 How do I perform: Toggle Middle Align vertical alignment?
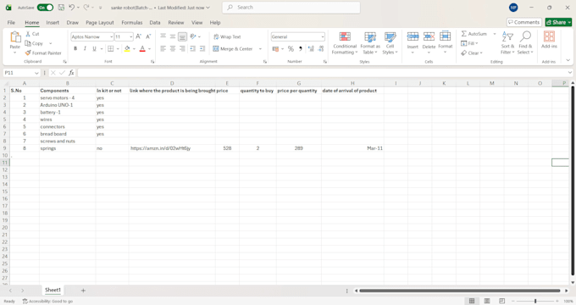pyautogui.click(x=173, y=36)
